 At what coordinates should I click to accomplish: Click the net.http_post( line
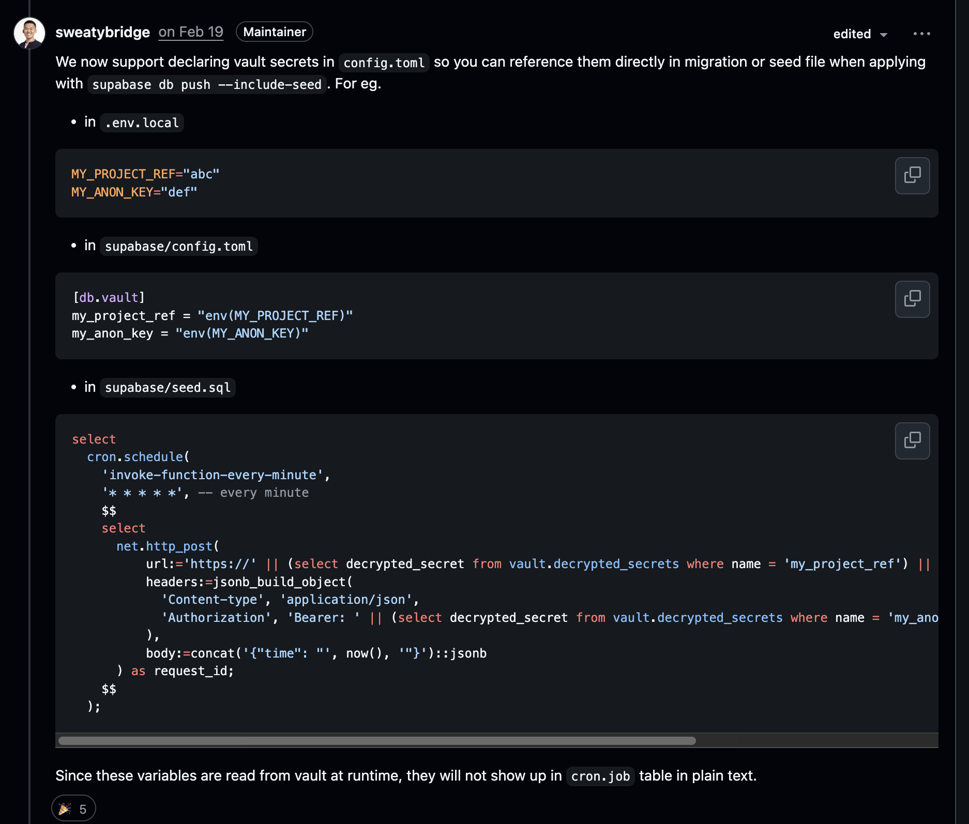tap(168, 546)
